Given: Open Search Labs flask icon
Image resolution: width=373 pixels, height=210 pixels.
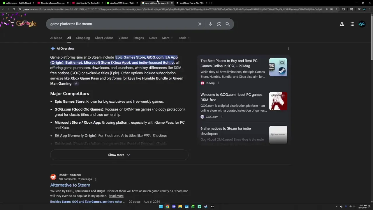Looking at the screenshot, I should coord(342,24).
